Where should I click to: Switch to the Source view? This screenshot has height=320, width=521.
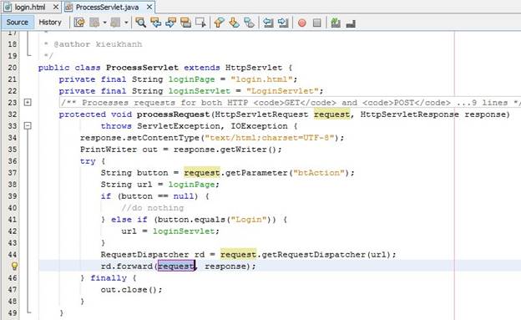click(x=18, y=23)
